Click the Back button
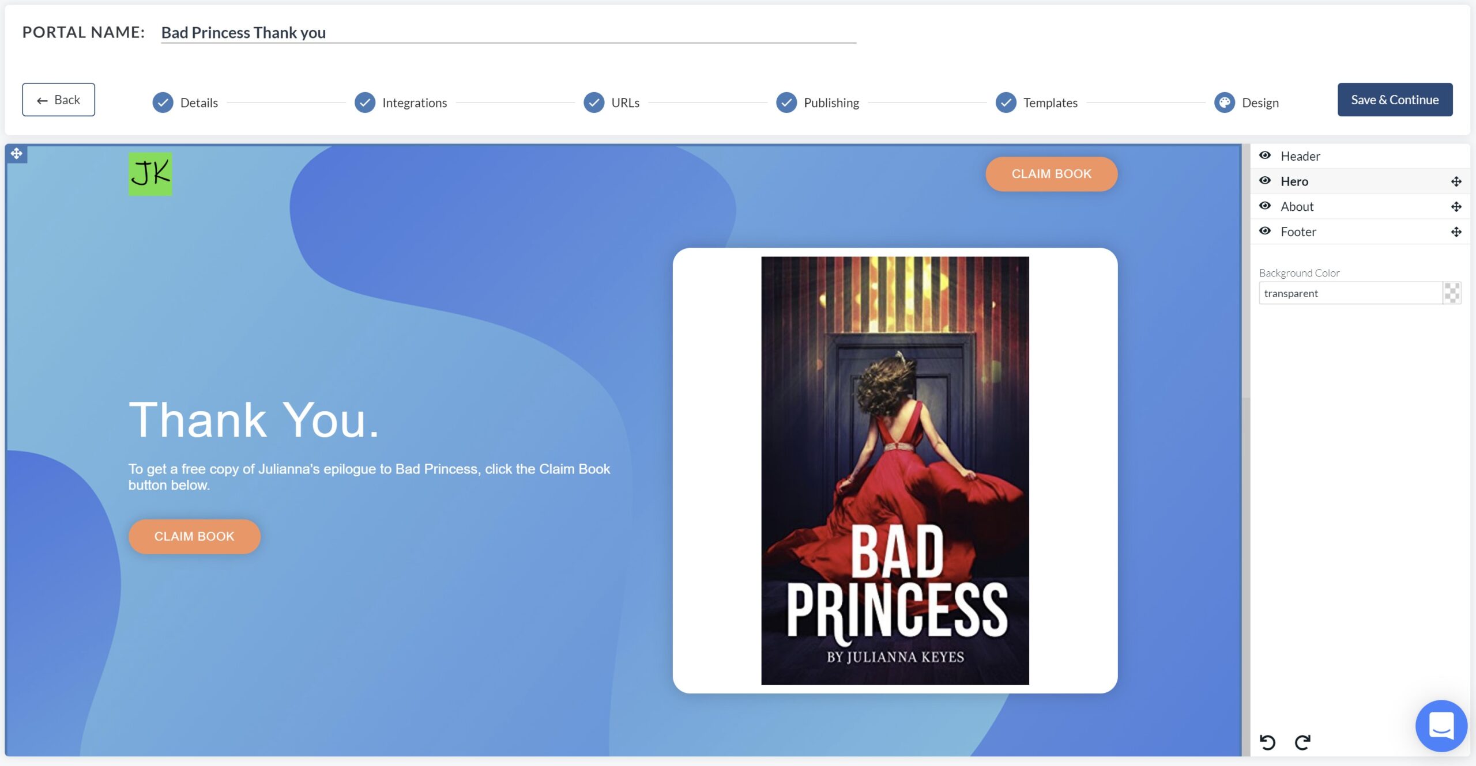 pos(58,100)
